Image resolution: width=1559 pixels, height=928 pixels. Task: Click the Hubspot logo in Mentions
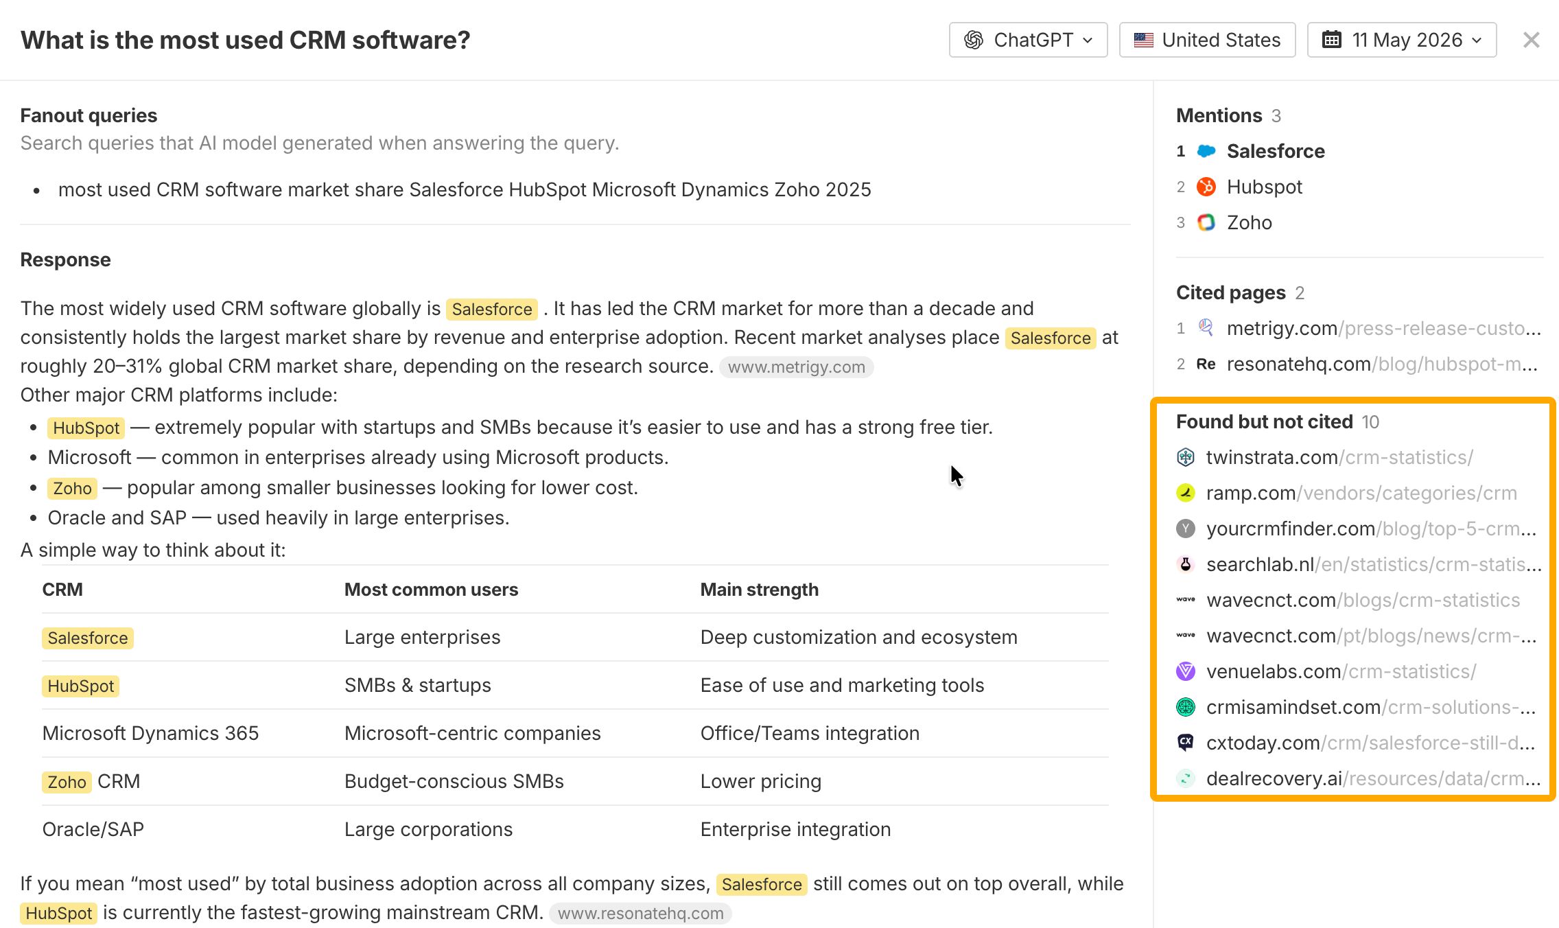[1206, 187]
